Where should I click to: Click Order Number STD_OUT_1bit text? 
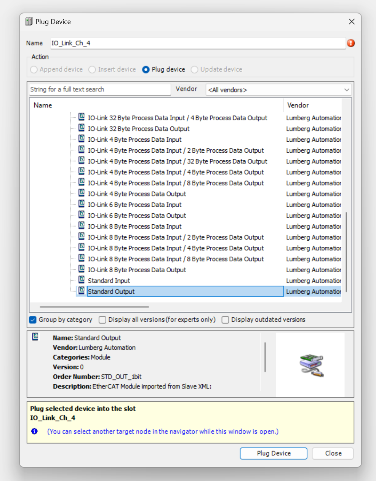[x=97, y=377]
